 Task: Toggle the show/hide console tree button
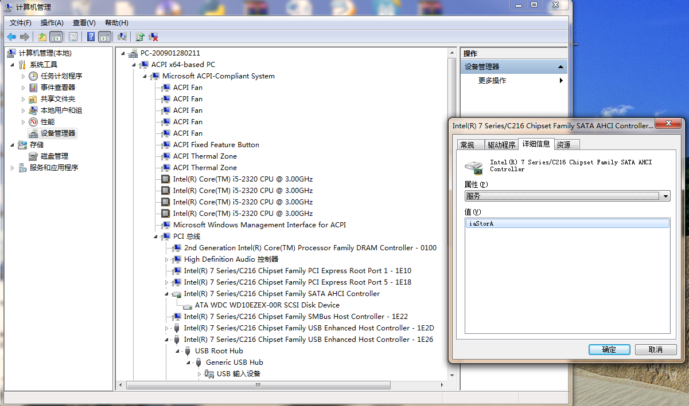click(56, 37)
